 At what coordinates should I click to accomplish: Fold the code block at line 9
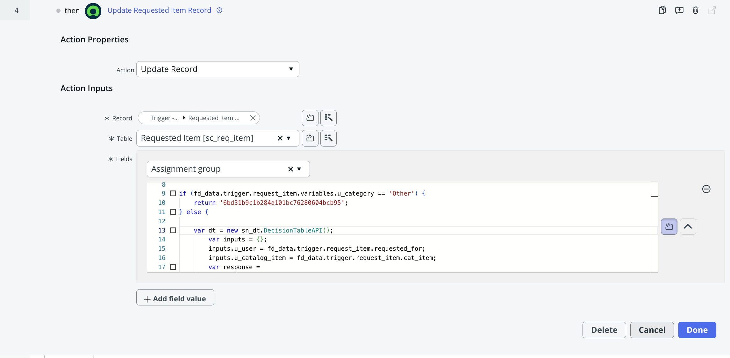point(173,193)
